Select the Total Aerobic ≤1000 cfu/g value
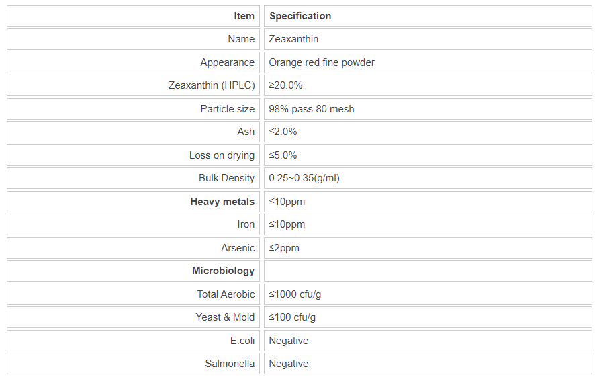The height and width of the screenshot is (379, 595). (x=300, y=294)
